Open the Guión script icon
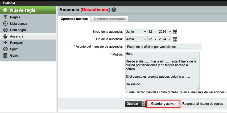The width and height of the screenshot is (227, 113). pos(5,56)
